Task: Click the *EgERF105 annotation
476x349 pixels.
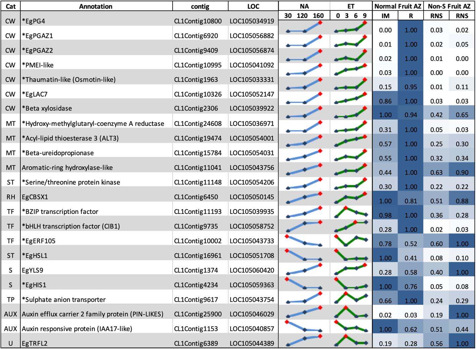Action: 39,241
